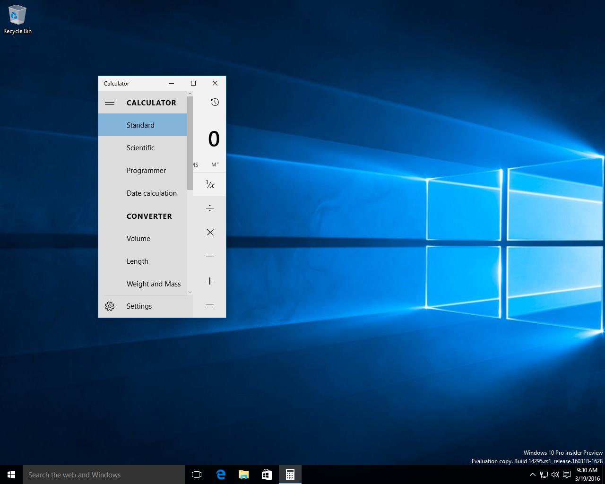605x484 pixels.
Task: Open Settings with the gear icon
Action: pyautogui.click(x=110, y=306)
